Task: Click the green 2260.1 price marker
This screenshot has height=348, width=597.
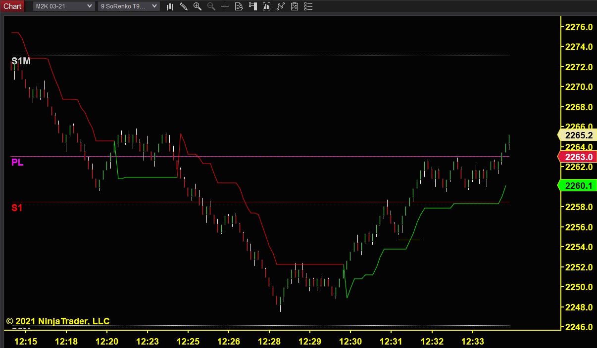Action: tap(577, 185)
